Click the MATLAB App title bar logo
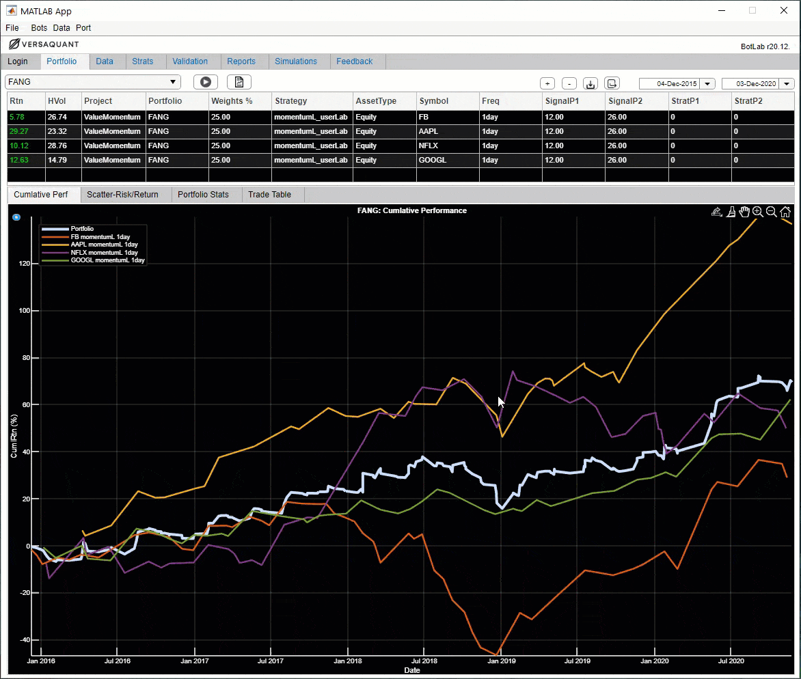 pyautogui.click(x=11, y=11)
